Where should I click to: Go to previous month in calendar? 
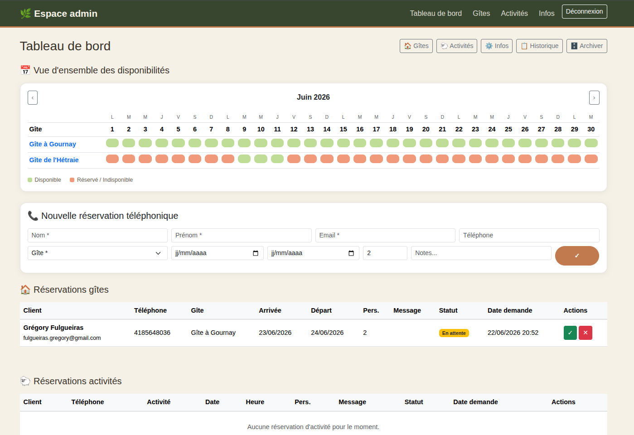tap(33, 97)
